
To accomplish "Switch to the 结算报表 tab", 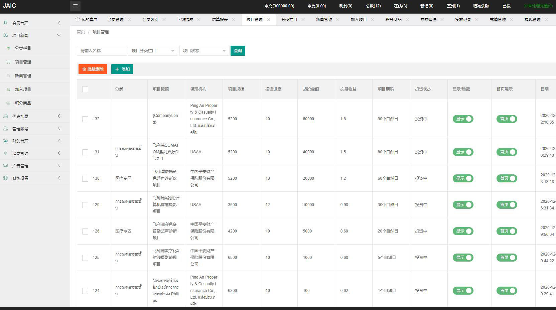I will tap(220, 20).
